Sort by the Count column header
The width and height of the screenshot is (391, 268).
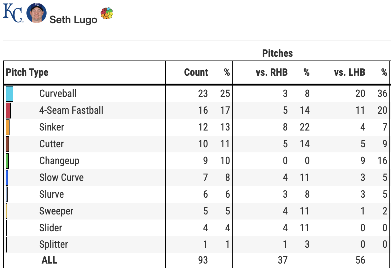click(x=196, y=73)
